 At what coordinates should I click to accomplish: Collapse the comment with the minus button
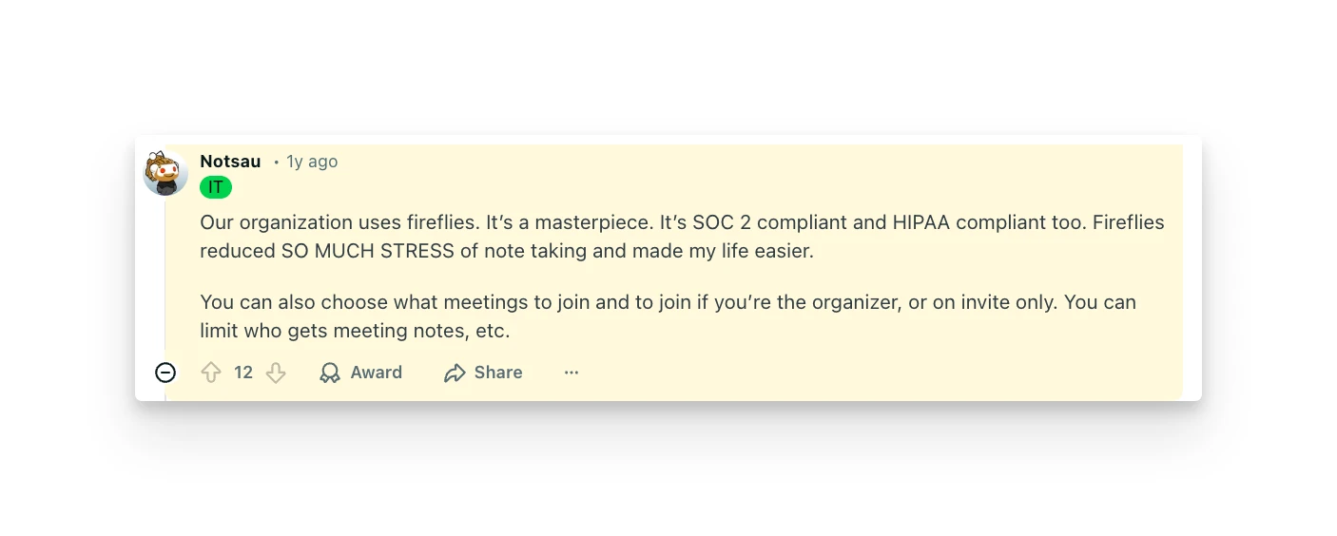(x=165, y=373)
